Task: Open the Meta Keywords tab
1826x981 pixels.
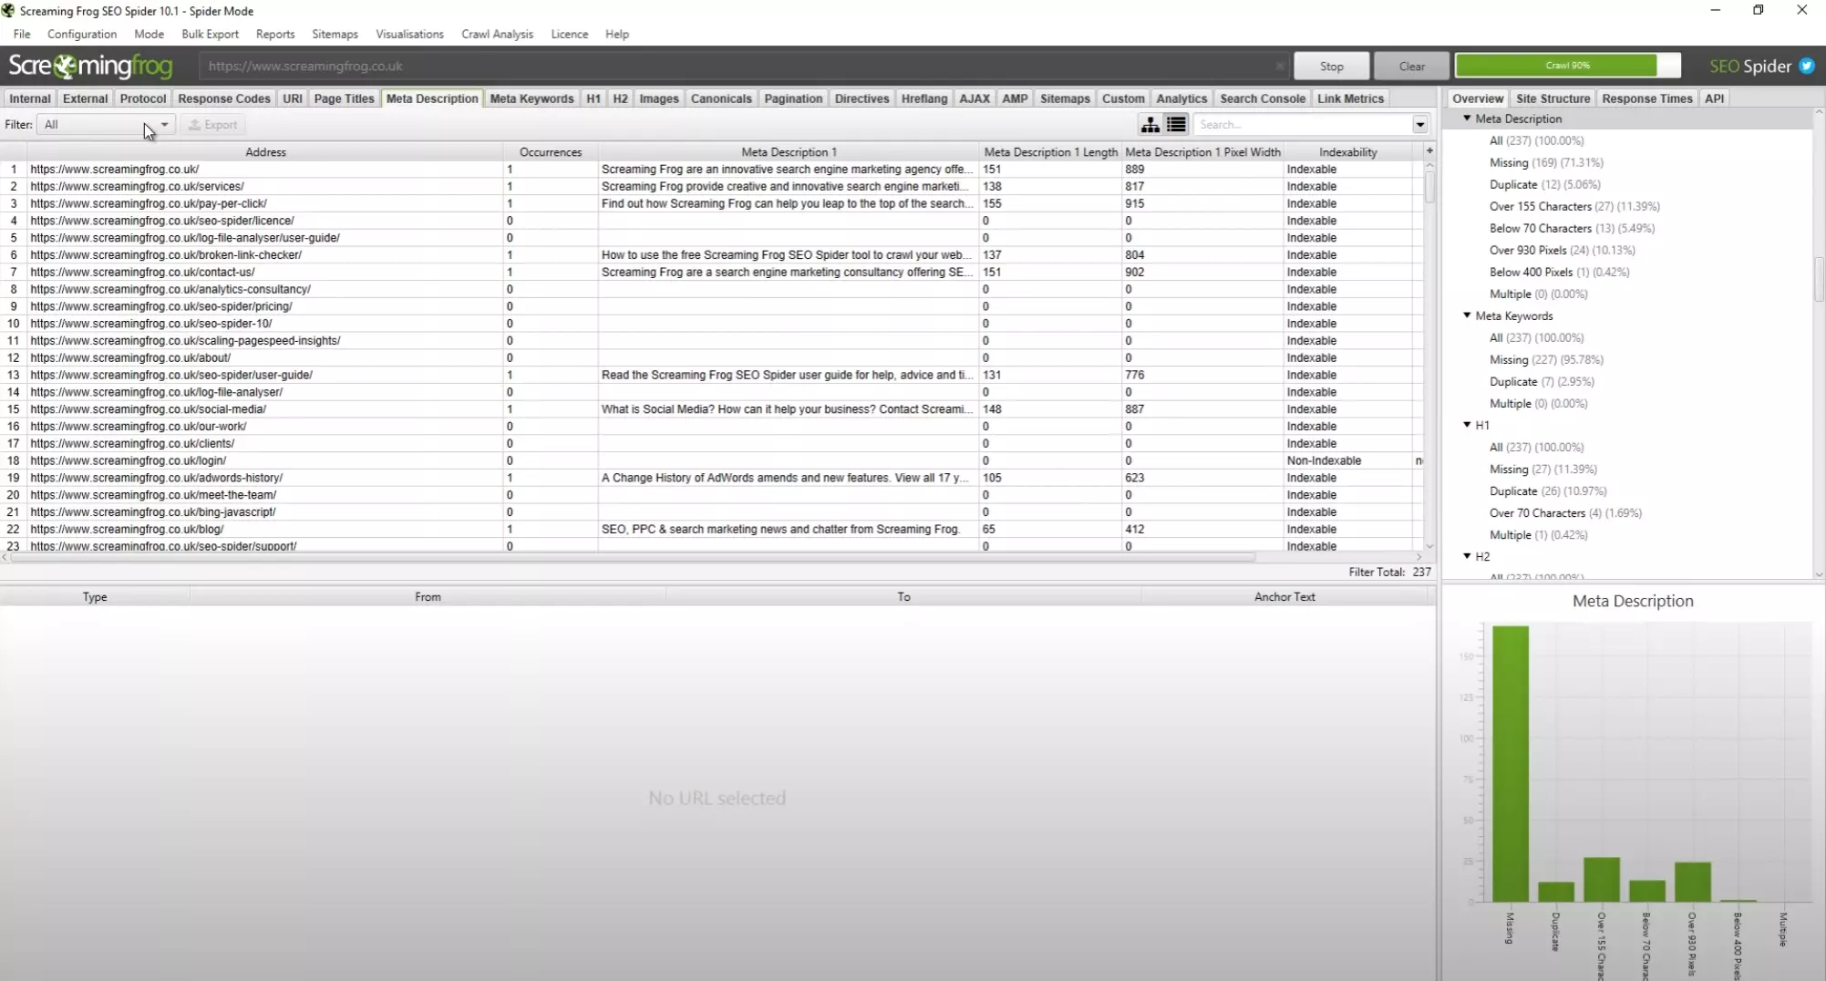Action: point(531,98)
